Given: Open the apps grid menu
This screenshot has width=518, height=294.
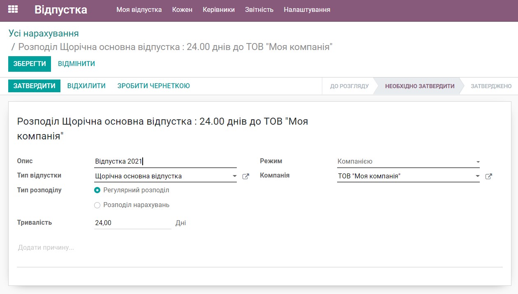Looking at the screenshot, I should (x=14, y=9).
